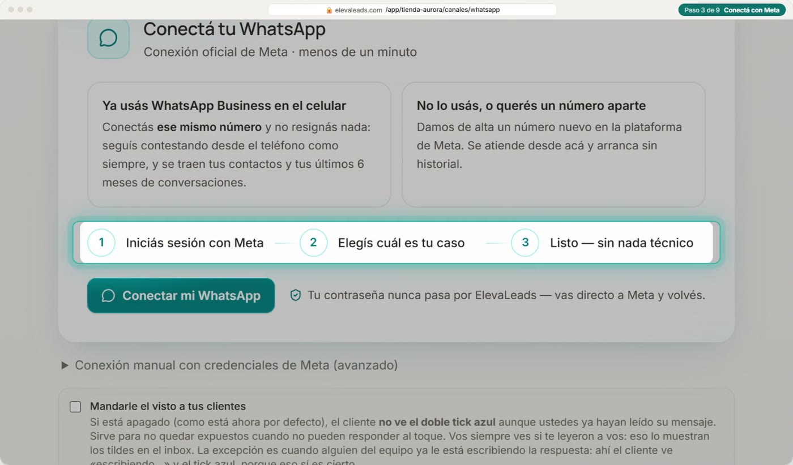Expand Conexión manual con credenciales de Meta

(x=229, y=365)
